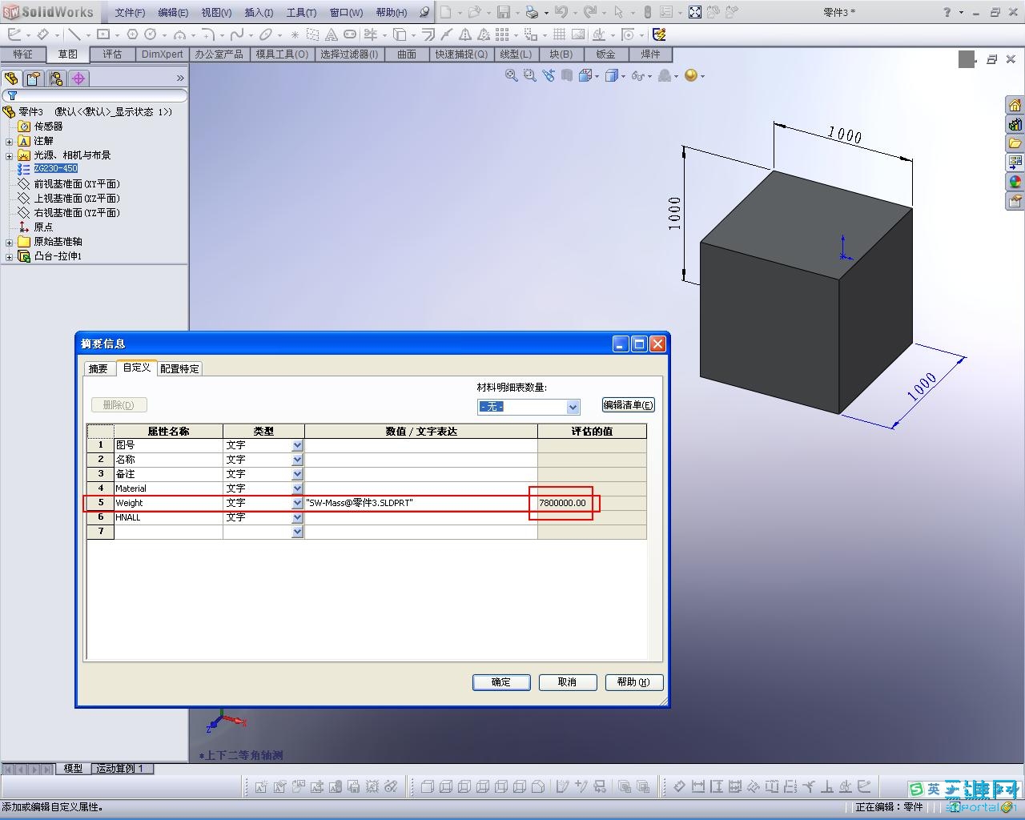
Task: Open the 文件(F) menu
Action: coord(130,12)
